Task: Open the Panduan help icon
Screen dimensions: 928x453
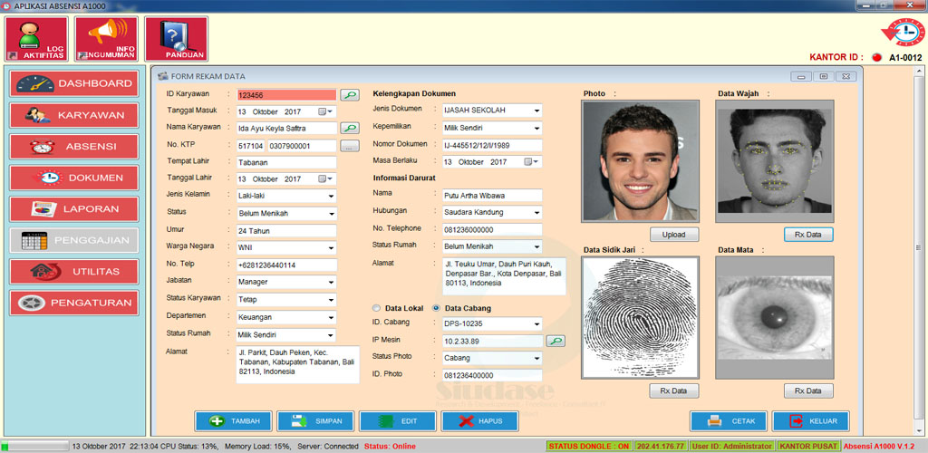Action: click(176, 39)
